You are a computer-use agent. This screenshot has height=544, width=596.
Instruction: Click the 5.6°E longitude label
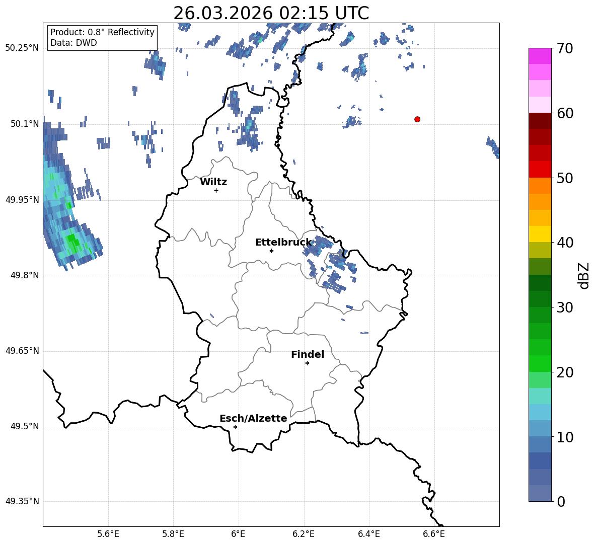click(108, 534)
